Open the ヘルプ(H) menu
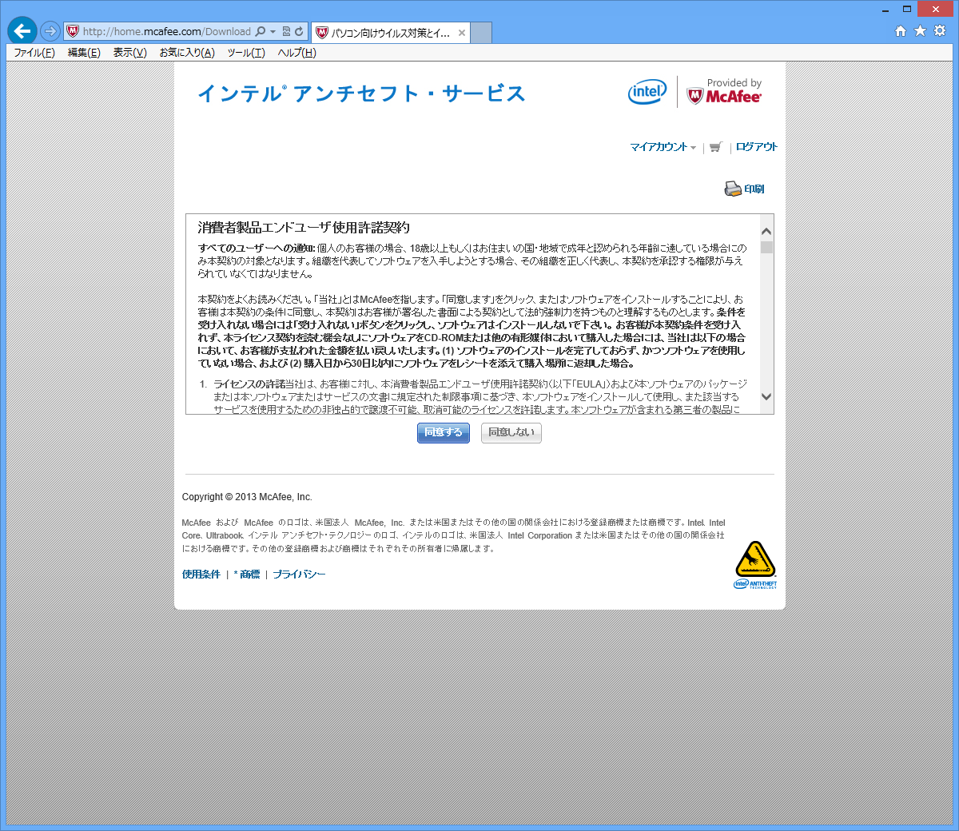The height and width of the screenshot is (831, 959). point(297,53)
